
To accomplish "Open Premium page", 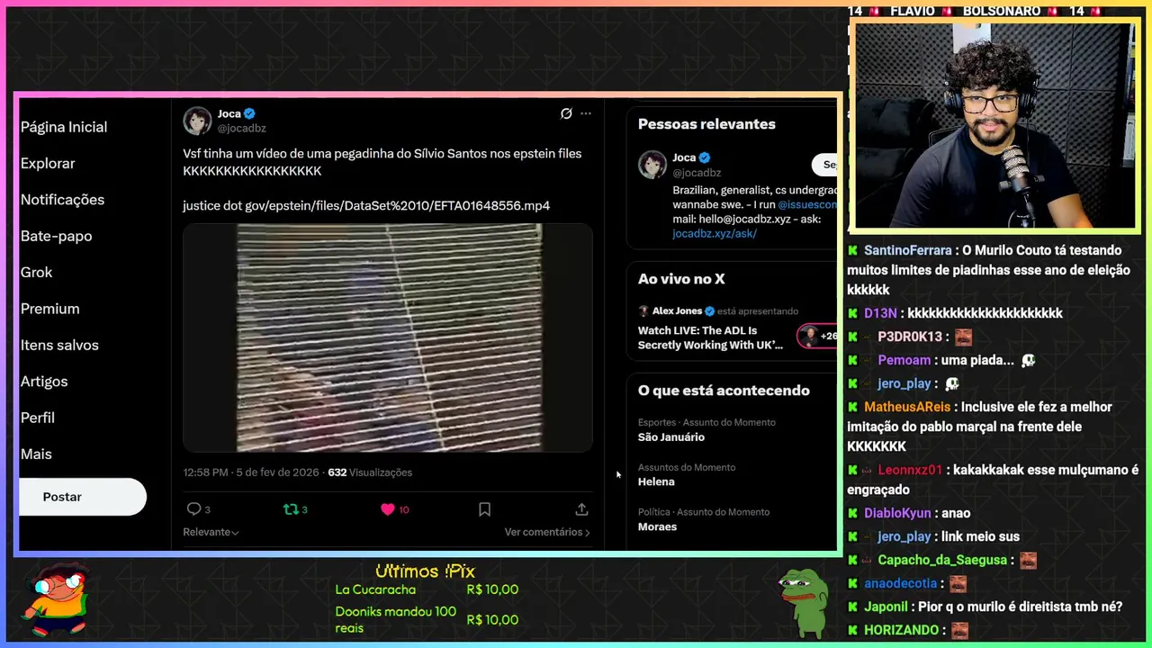I will tap(49, 309).
